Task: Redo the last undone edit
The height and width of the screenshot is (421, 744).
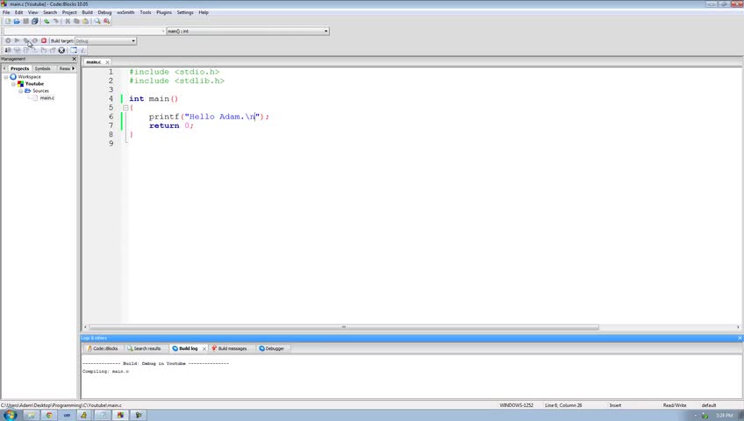Action: 55,21
